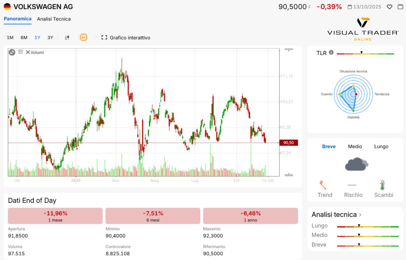Click the TLR rating color bar

(x=365, y=54)
